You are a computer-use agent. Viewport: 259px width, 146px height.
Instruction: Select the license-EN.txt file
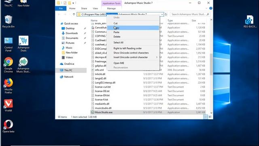pos(102,96)
